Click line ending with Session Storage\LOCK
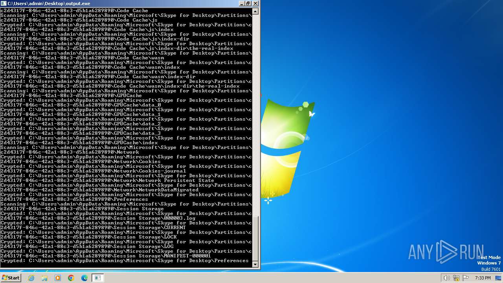The width and height of the screenshot is (503, 283). coord(88,237)
